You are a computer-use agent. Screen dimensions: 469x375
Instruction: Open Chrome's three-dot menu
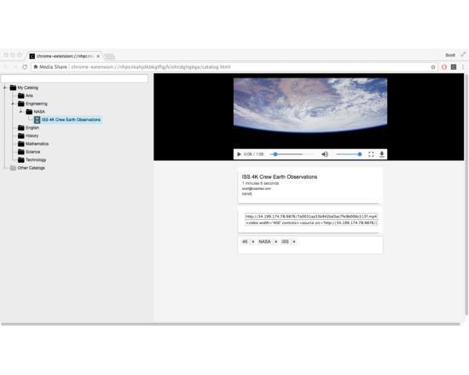(x=463, y=67)
